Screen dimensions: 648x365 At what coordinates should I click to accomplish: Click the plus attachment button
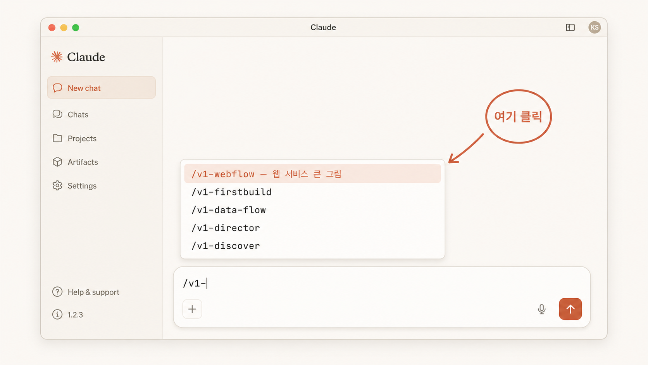click(192, 309)
